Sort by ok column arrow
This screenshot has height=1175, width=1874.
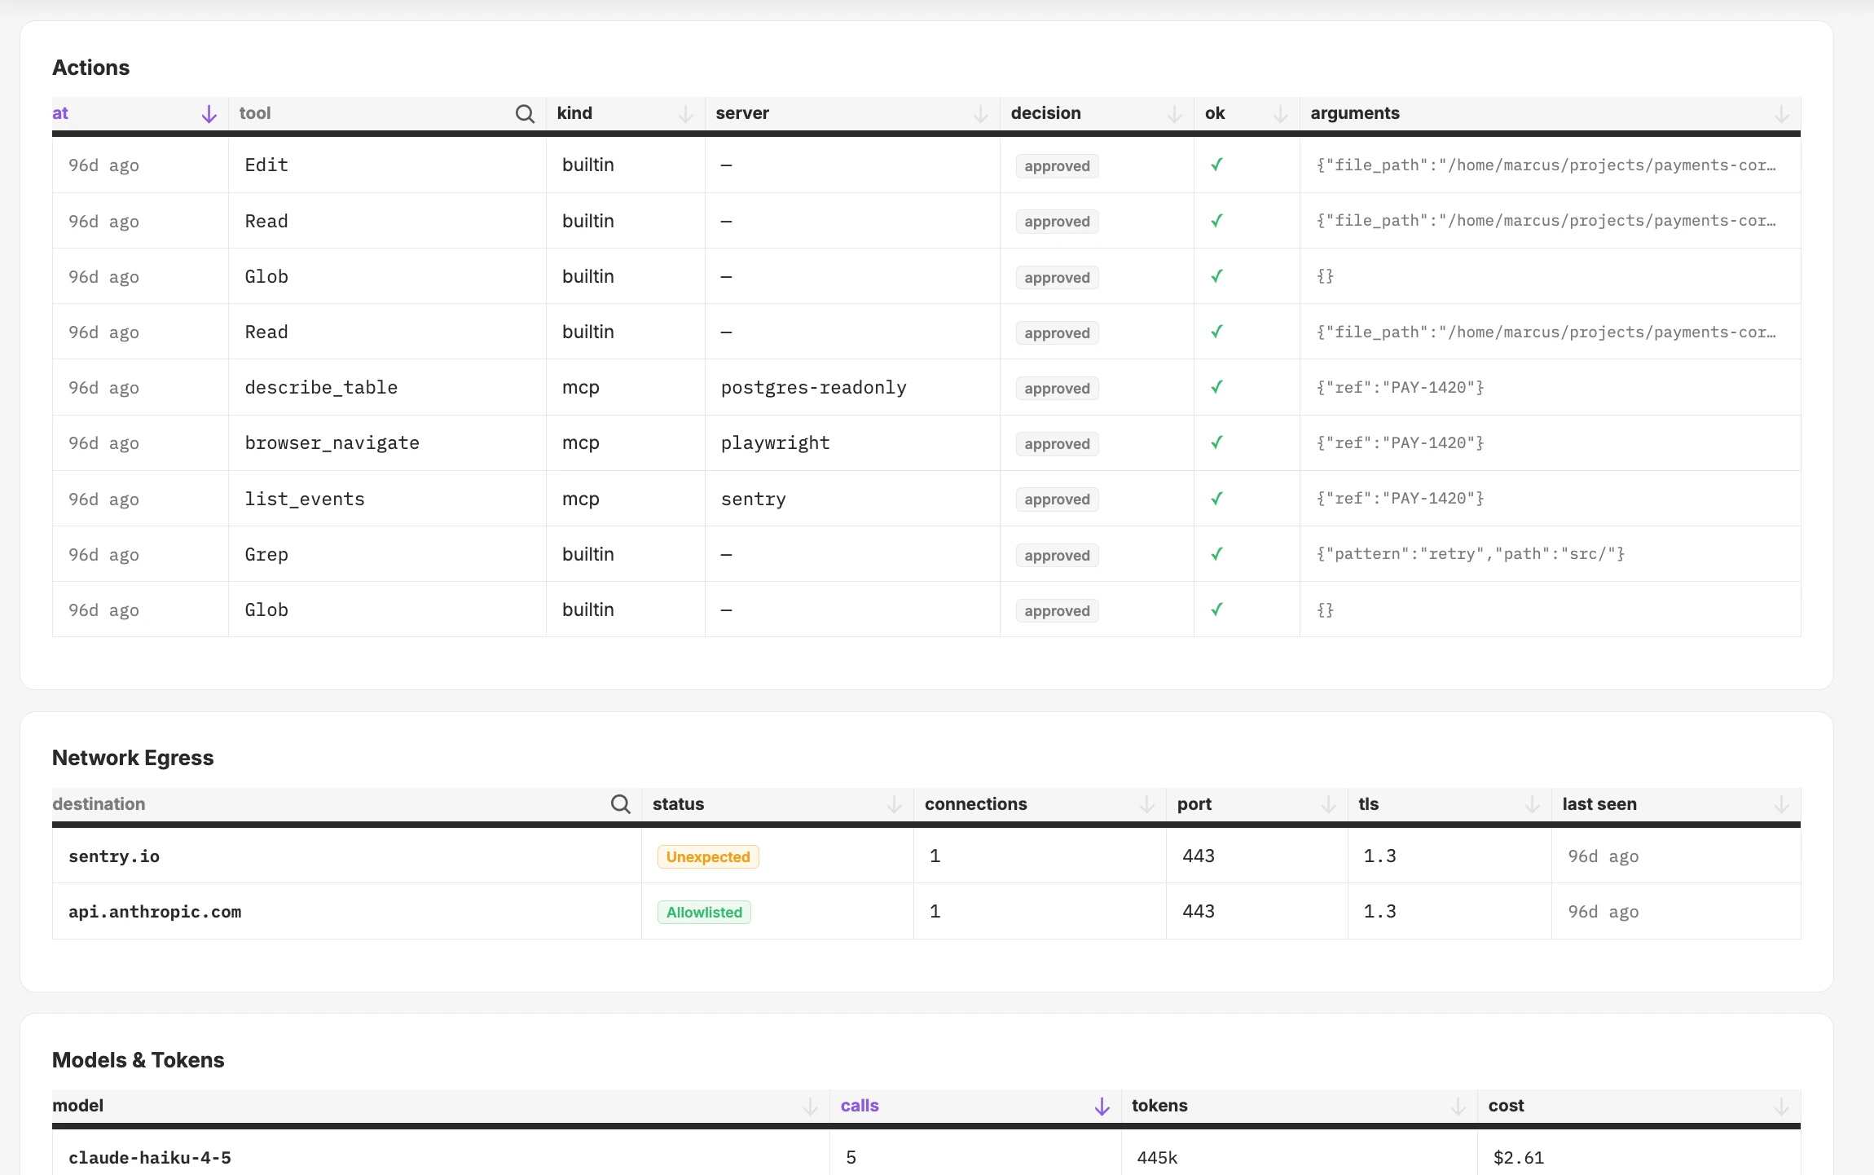[x=1281, y=114]
